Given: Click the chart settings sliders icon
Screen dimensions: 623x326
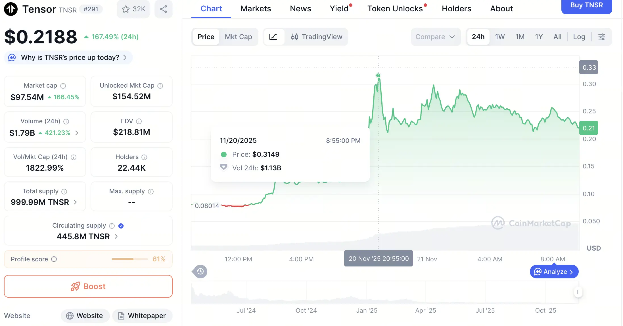Looking at the screenshot, I should click(601, 37).
